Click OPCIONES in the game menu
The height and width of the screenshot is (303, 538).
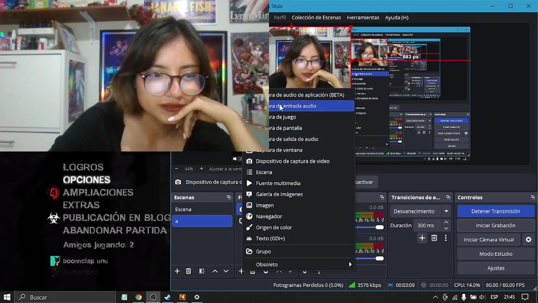pyautogui.click(x=87, y=180)
